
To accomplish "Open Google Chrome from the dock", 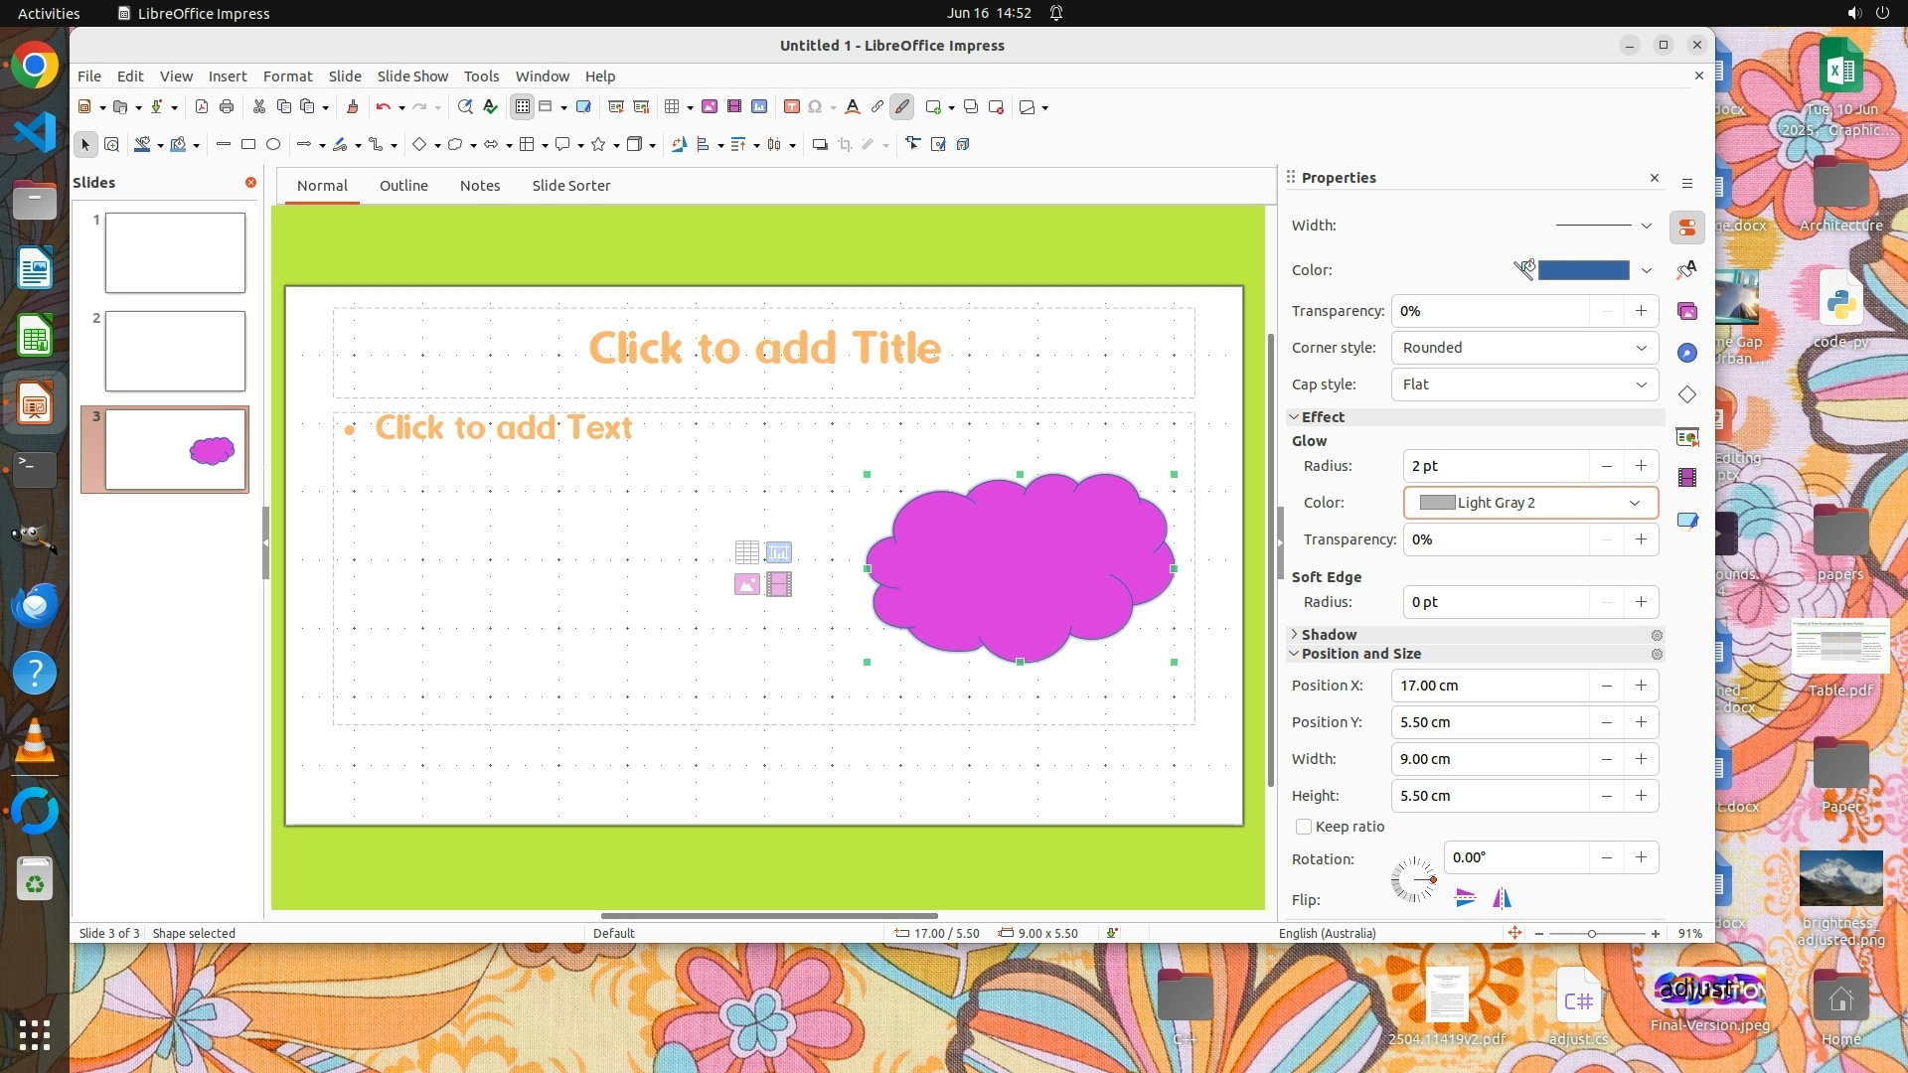I will click(35, 67).
